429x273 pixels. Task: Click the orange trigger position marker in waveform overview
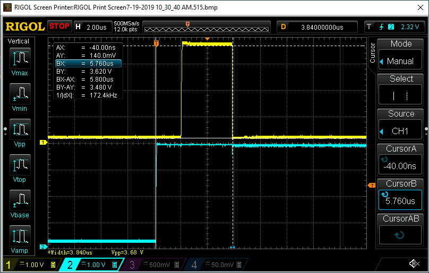(187, 24)
